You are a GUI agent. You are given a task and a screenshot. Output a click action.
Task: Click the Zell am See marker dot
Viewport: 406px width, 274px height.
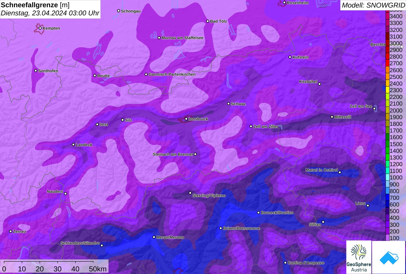pos(374,109)
